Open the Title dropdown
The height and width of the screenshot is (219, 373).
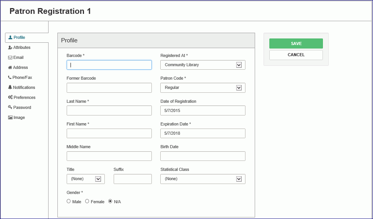98,179
